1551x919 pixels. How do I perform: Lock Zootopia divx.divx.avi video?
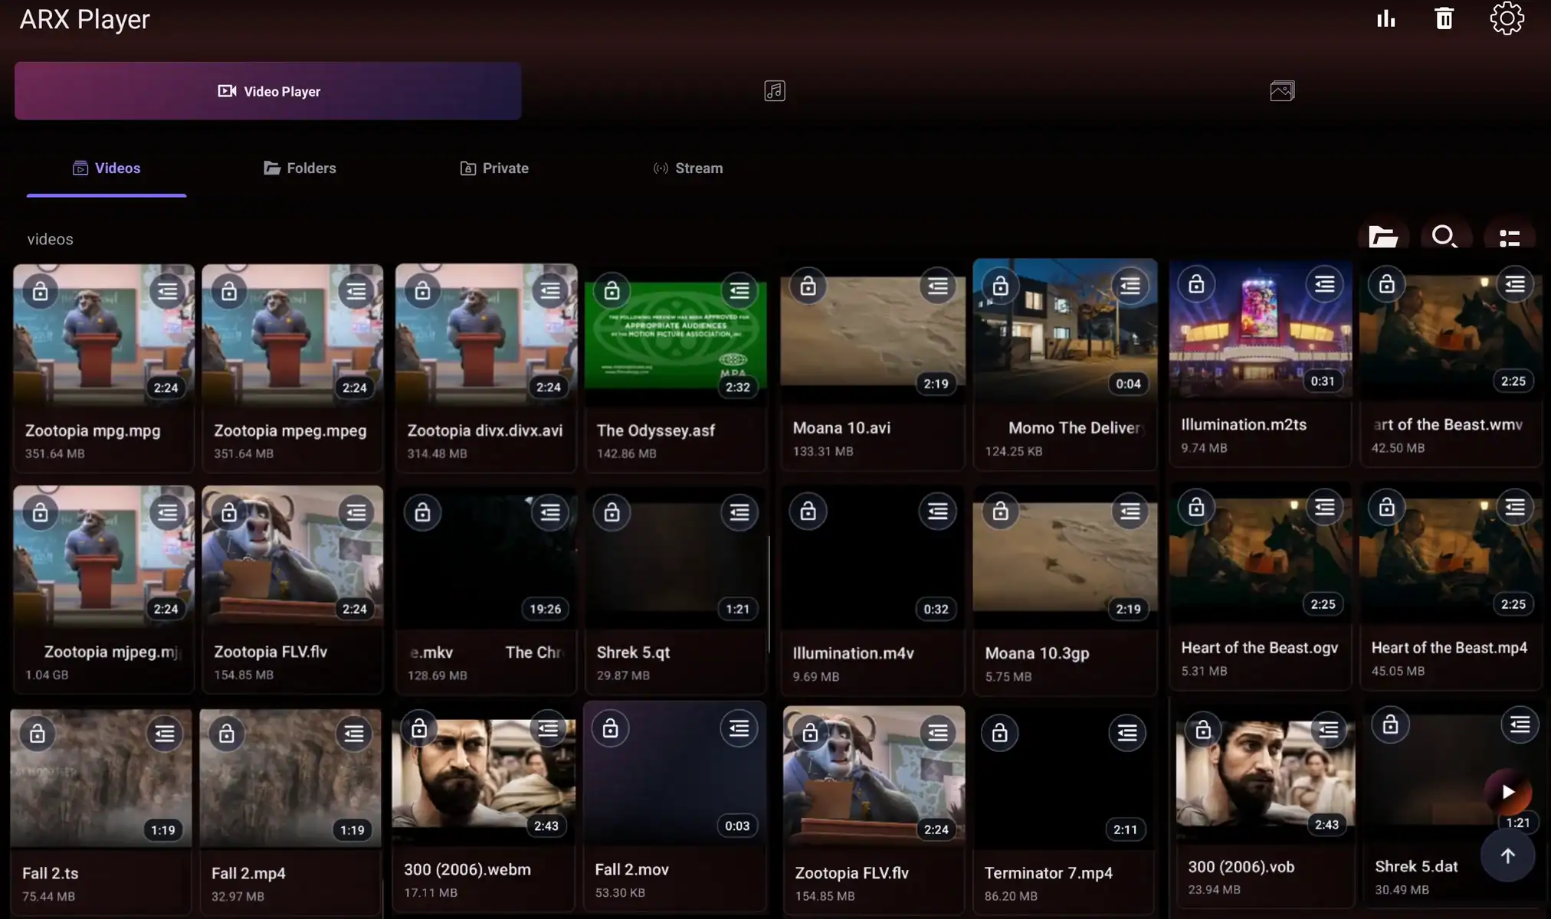pos(422,291)
